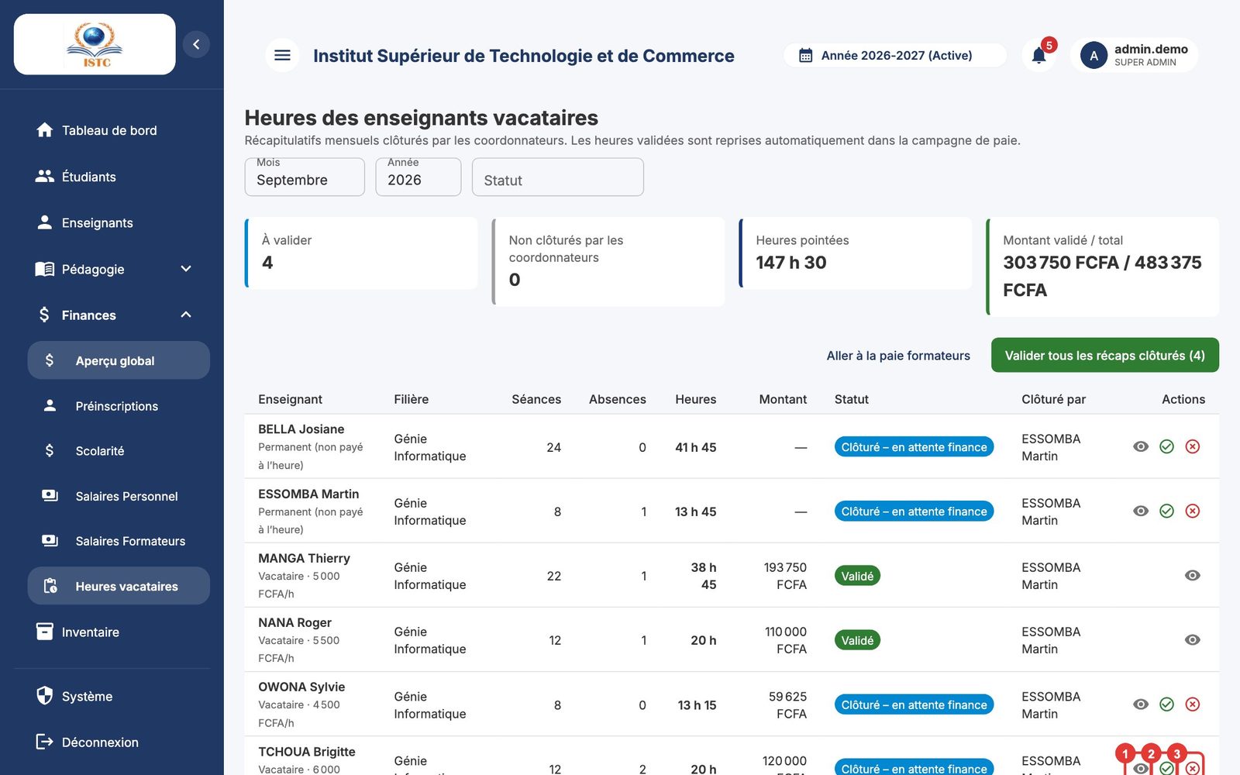The image size is (1240, 775).
Task: Open the Année 2026-2027 (Active) selector
Action: (895, 55)
